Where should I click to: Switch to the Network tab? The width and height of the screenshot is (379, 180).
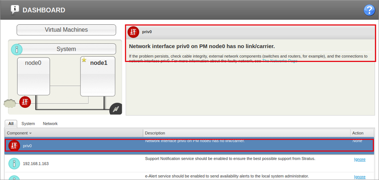point(50,124)
